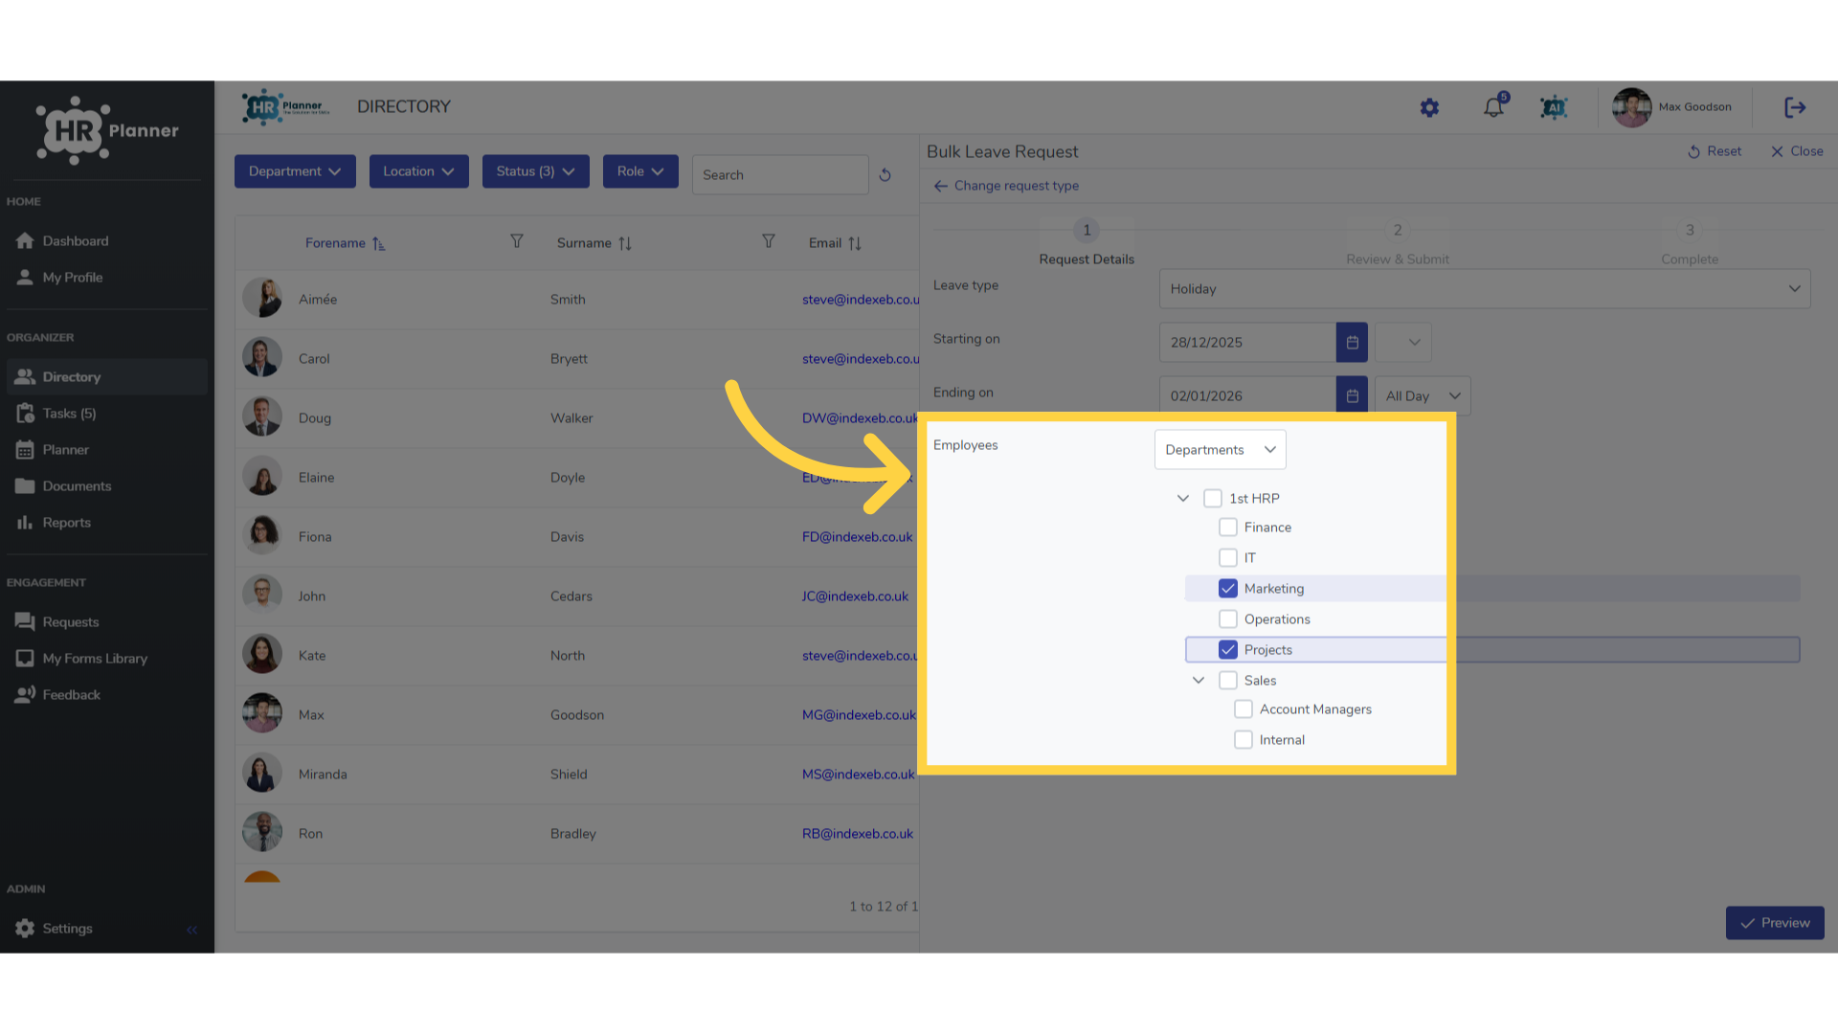Viewport: 1838px width, 1034px height.
Task: Sort by Email column arrows
Action: pos(855,243)
